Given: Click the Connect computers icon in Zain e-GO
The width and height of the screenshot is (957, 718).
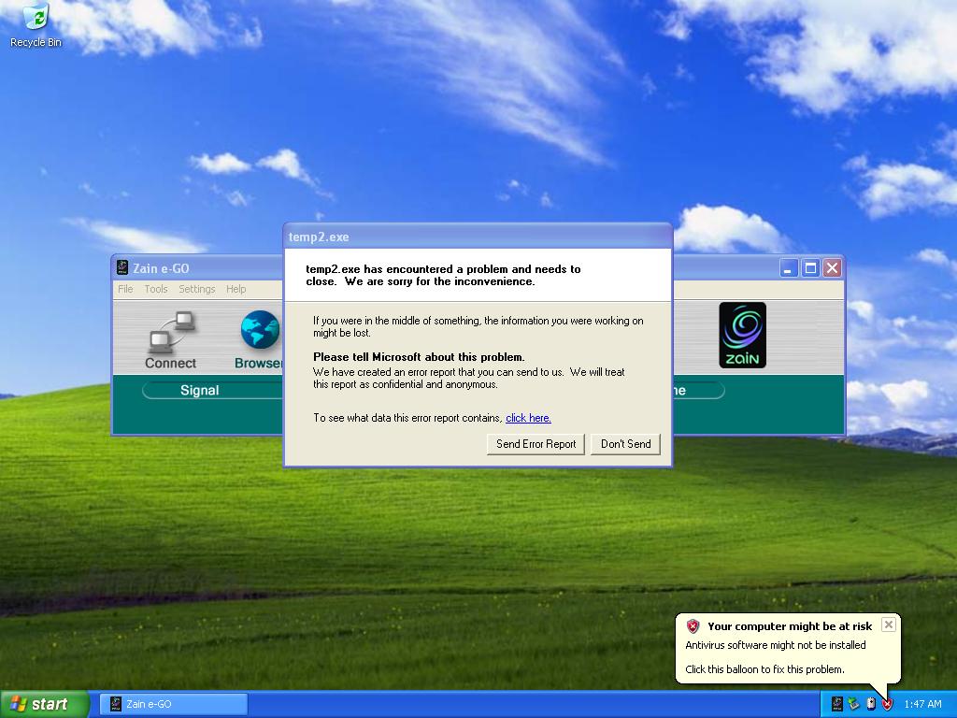Looking at the screenshot, I should (172, 332).
